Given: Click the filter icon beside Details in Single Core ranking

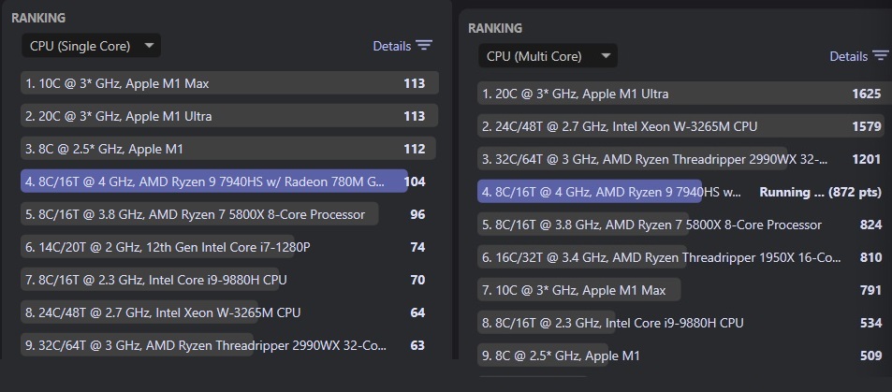Looking at the screenshot, I should coord(424,46).
